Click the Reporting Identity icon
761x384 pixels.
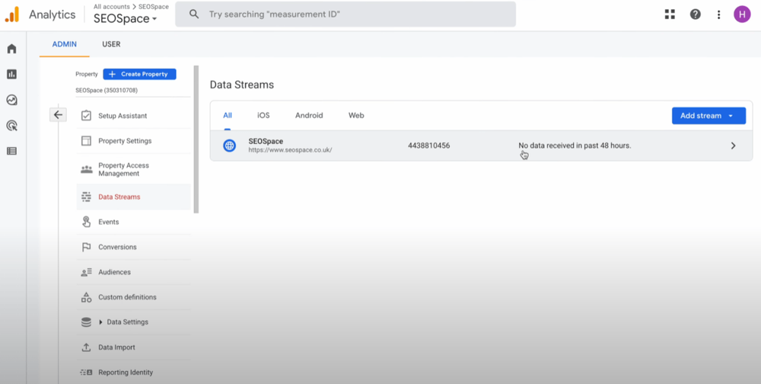tap(86, 373)
